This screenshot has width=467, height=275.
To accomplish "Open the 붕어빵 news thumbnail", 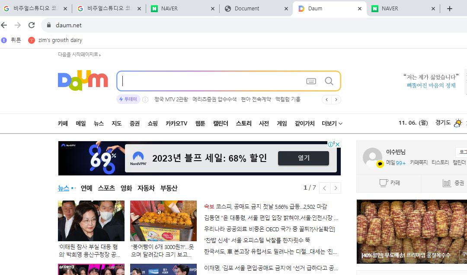I will 163,221.
